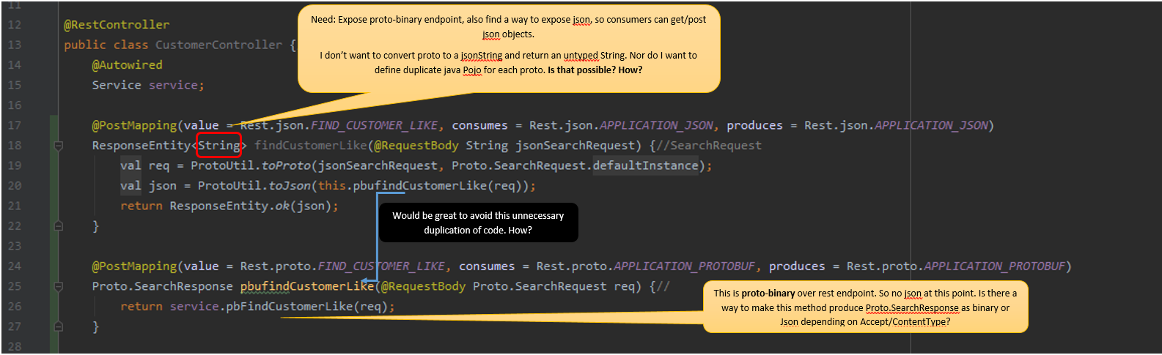This screenshot has width=1162, height=355.
Task: Click the closing fold marker on line 22
Action: [x=59, y=226]
